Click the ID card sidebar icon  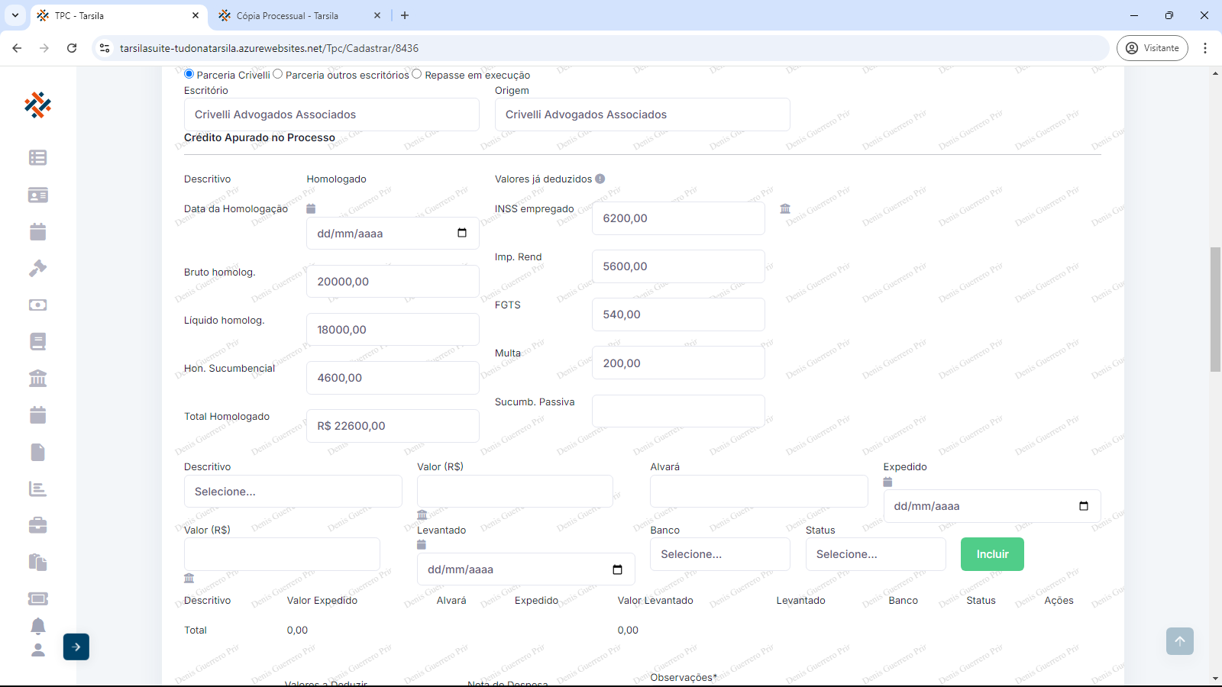coord(37,195)
